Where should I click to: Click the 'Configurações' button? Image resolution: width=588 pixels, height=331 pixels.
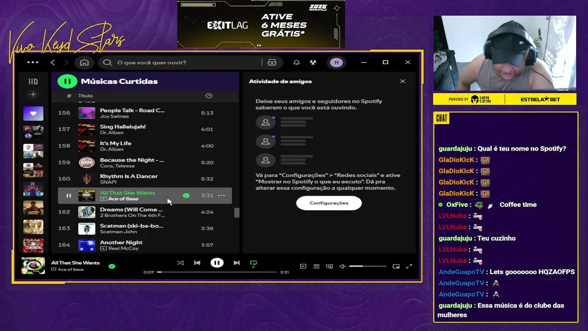(x=329, y=203)
